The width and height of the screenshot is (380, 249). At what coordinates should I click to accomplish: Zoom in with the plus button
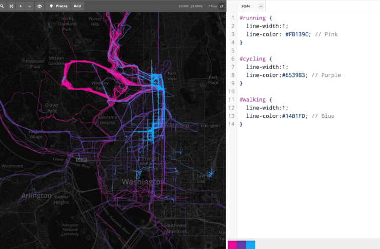21,6
